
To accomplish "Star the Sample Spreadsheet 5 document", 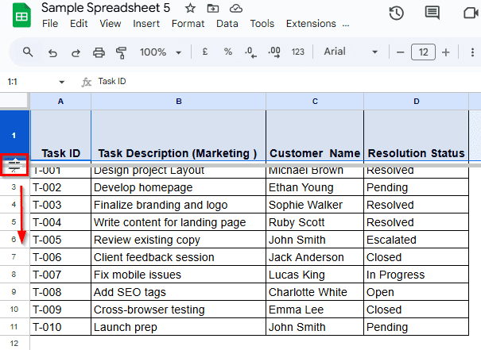I will point(190,9).
